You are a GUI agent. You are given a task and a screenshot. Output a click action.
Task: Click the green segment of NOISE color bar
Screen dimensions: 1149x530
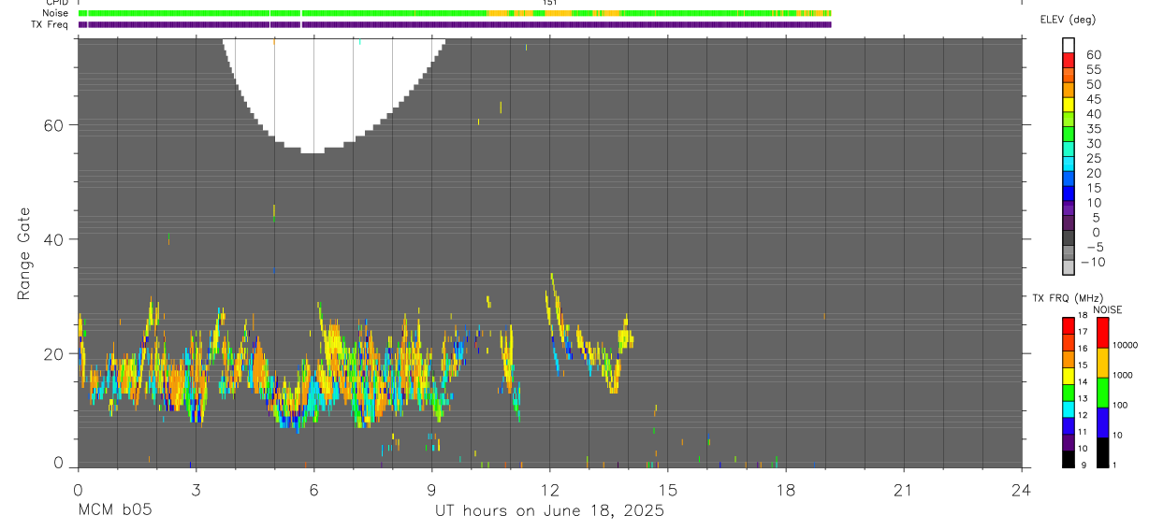1103,392
